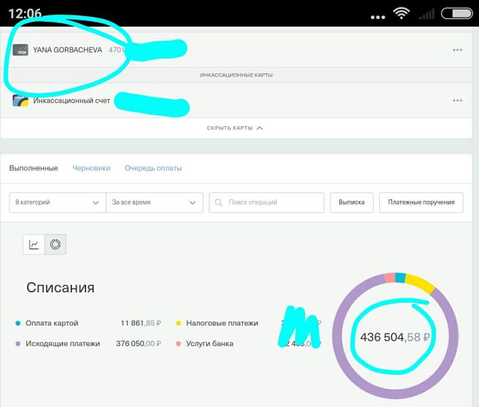Viewport: 479px width, 407px height.
Task: Tap the Wi-Fi icon in the status bar
Action: (x=401, y=14)
